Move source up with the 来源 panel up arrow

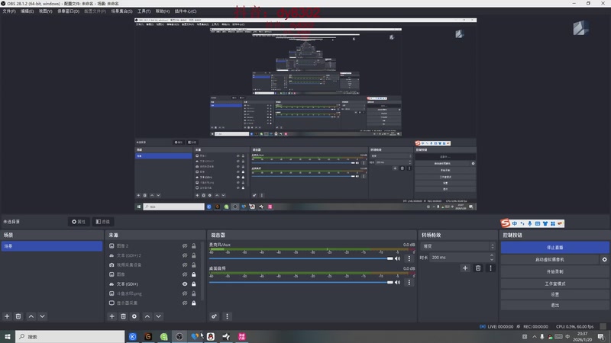147,316
